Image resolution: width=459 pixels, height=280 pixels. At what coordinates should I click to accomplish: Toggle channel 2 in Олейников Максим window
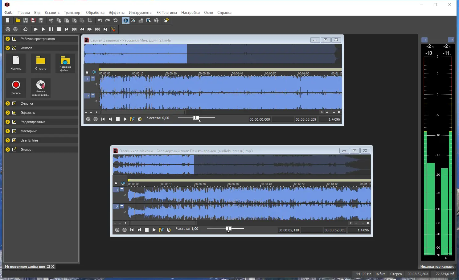[x=117, y=207]
